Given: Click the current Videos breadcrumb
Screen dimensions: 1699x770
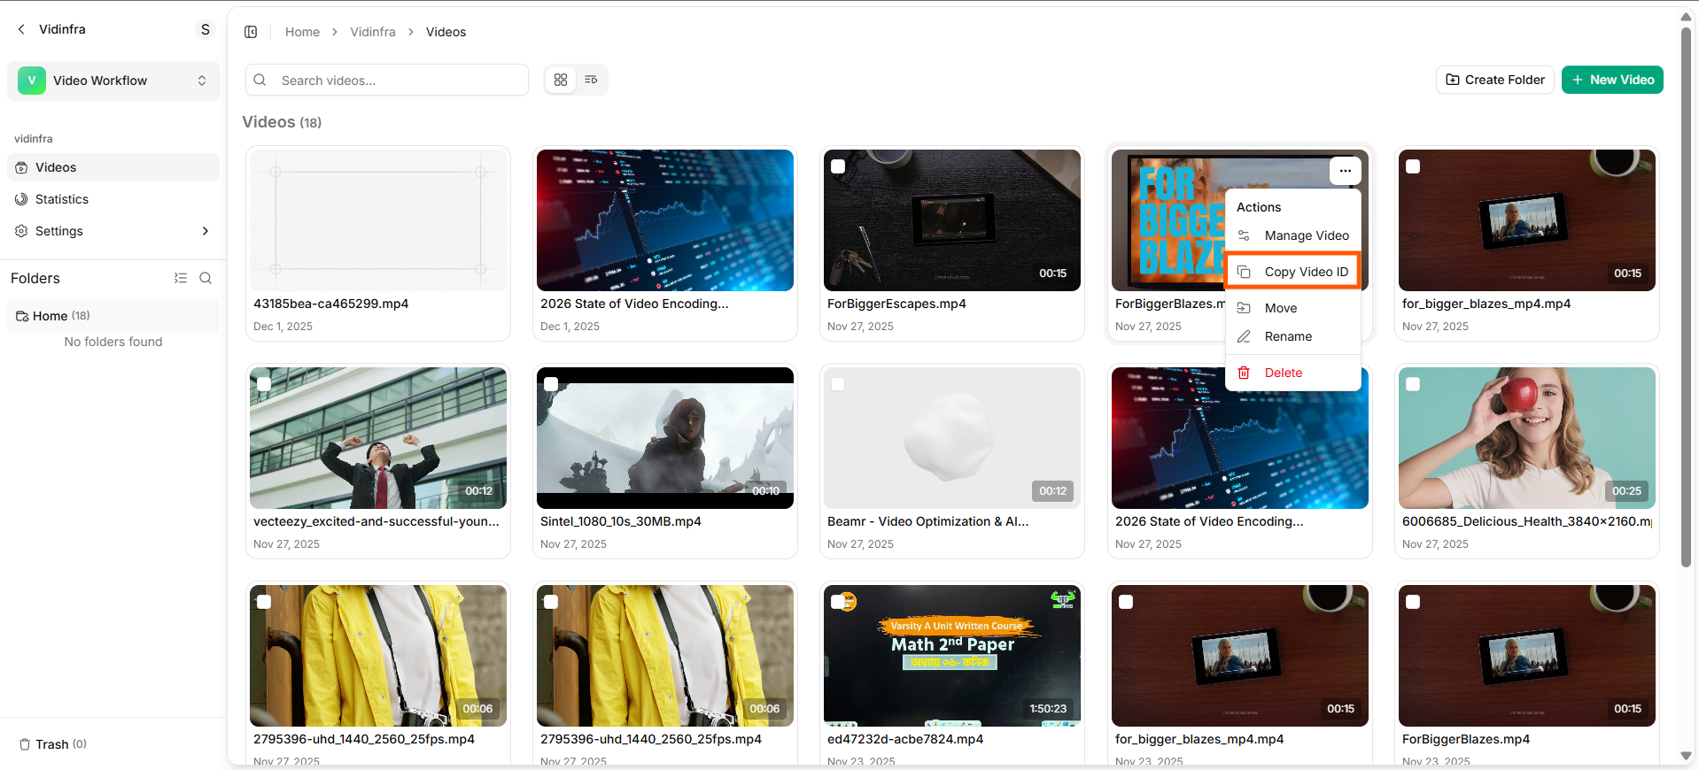Looking at the screenshot, I should click(x=446, y=32).
